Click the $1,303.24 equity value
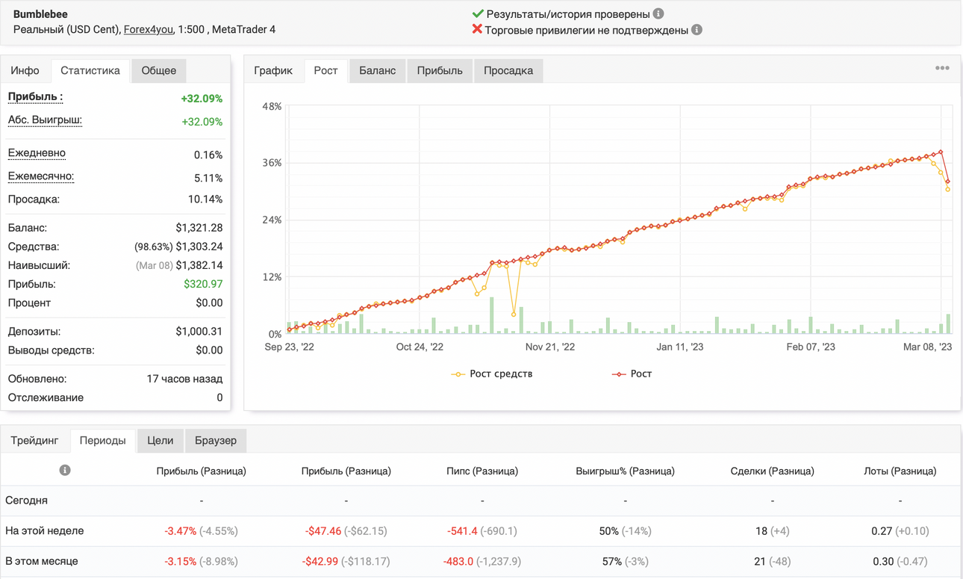963x579 pixels. pos(199,247)
